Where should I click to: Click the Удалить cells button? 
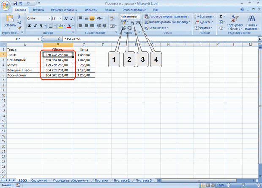tap(204, 22)
